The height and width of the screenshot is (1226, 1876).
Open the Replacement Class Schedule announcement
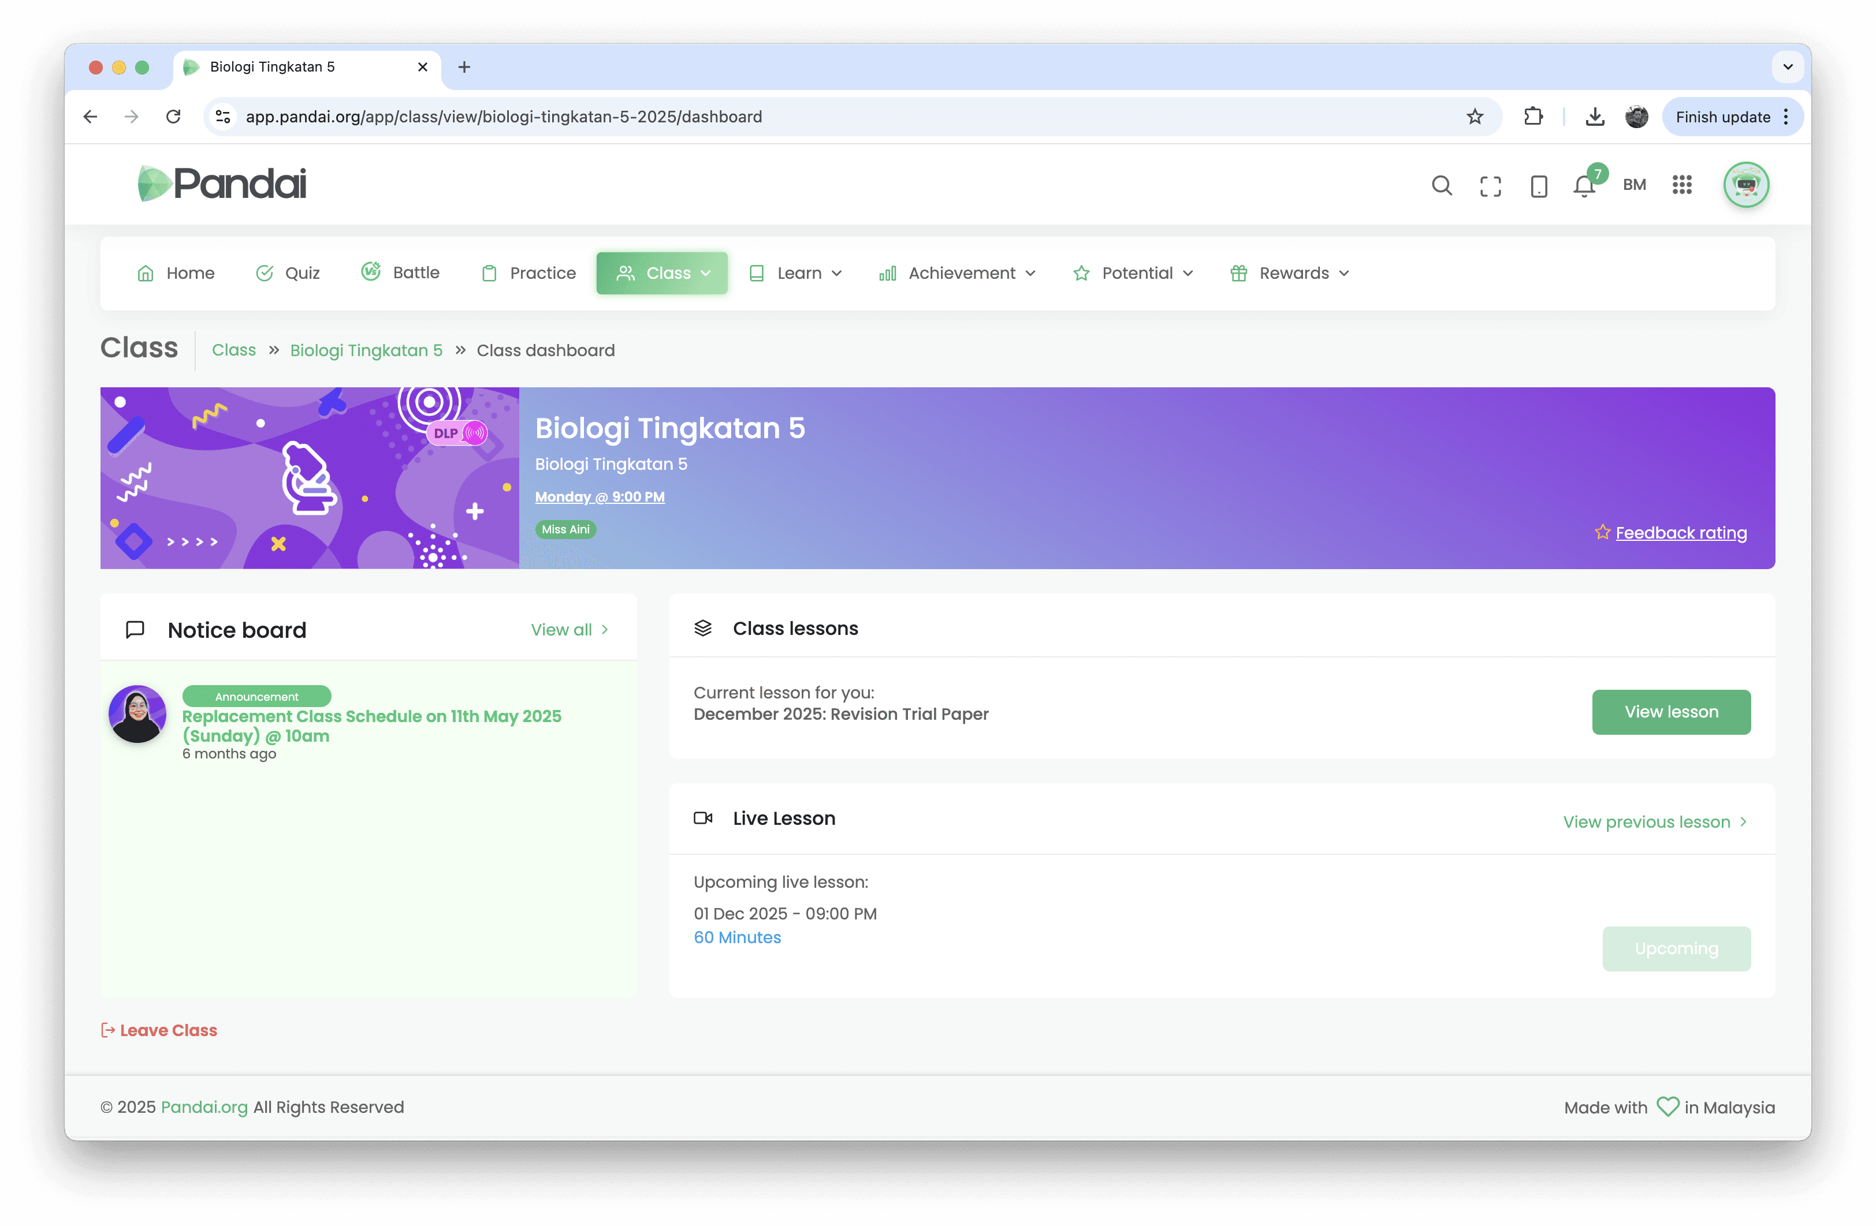(x=371, y=725)
